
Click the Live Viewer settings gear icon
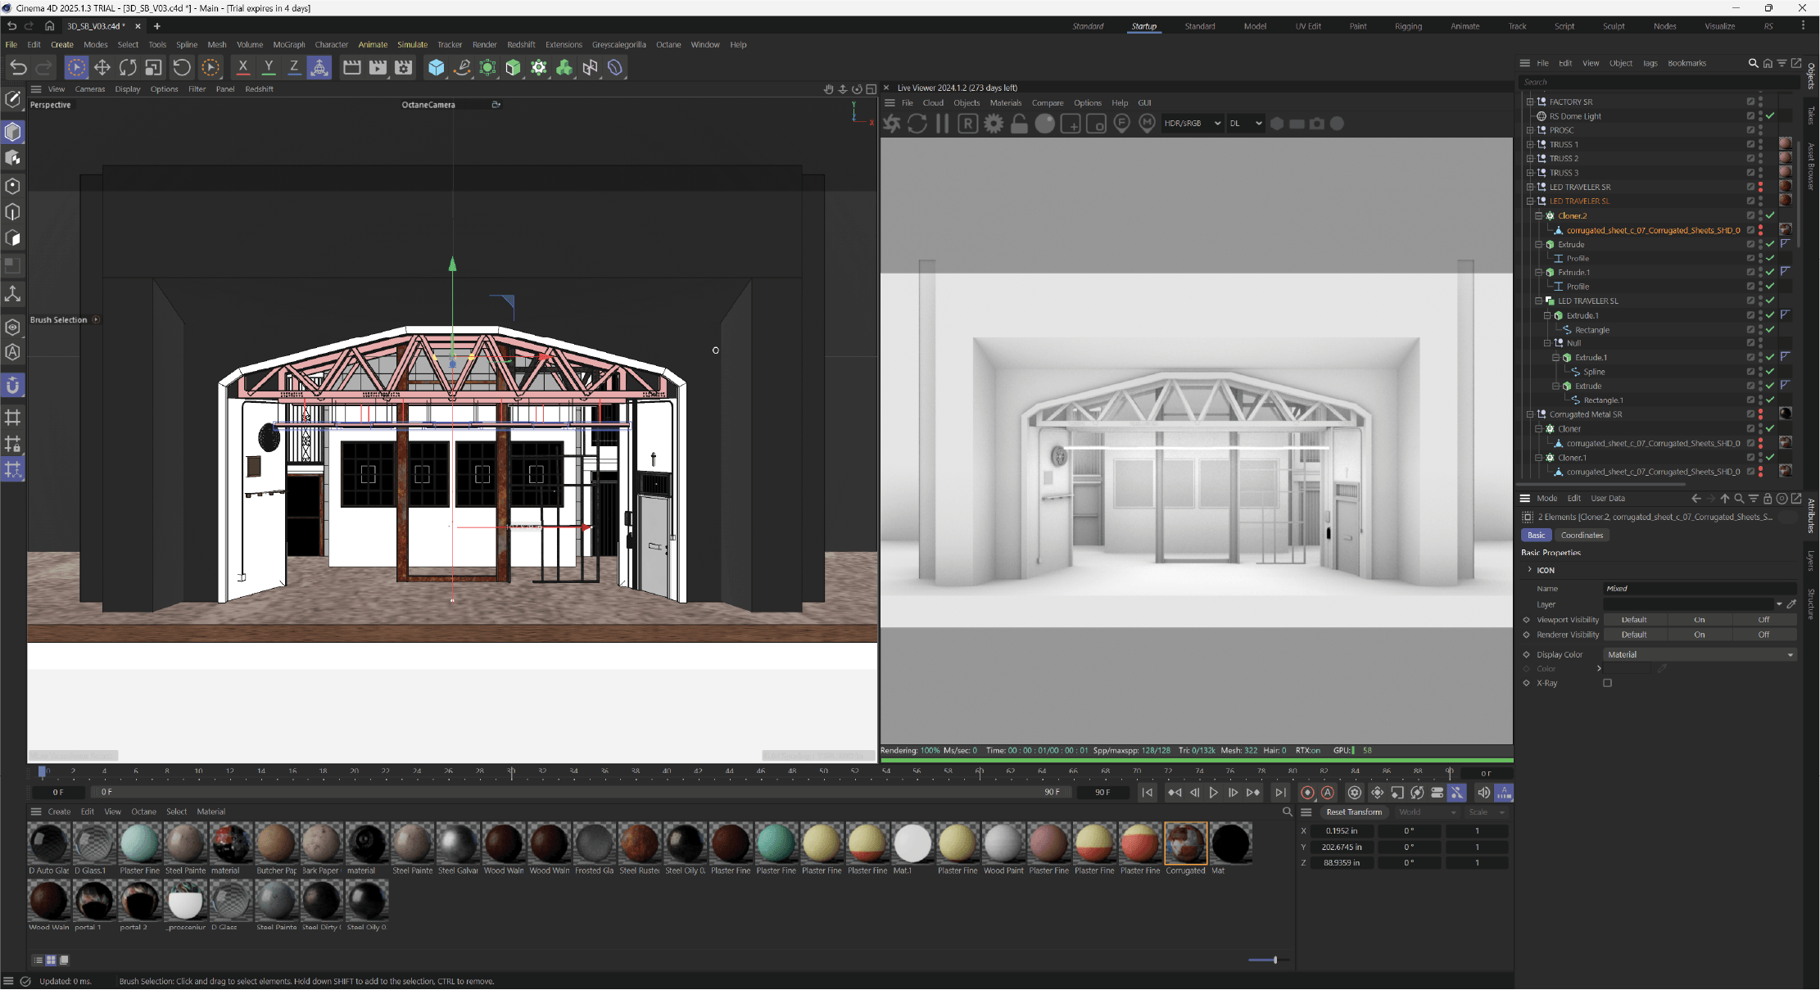coord(994,124)
